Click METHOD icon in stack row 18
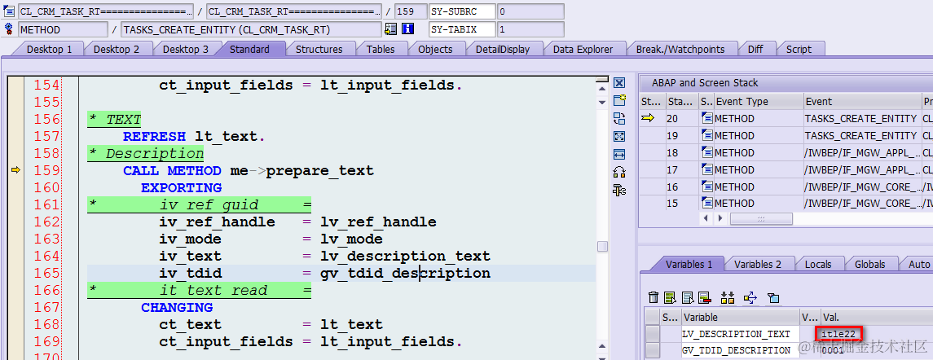The image size is (933, 360). [707, 152]
